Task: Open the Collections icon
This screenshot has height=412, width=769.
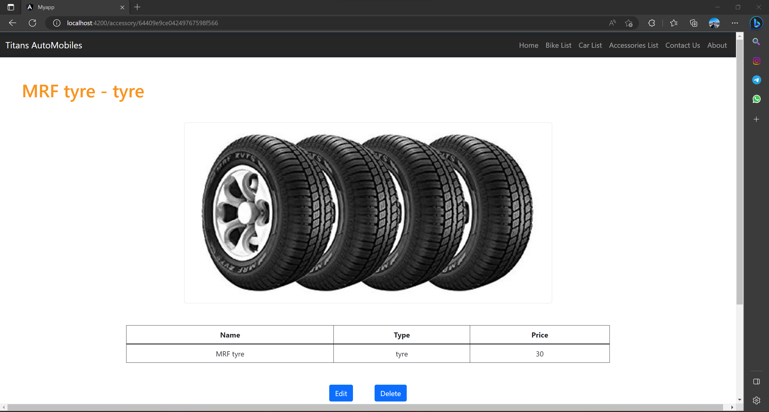Action: point(693,23)
